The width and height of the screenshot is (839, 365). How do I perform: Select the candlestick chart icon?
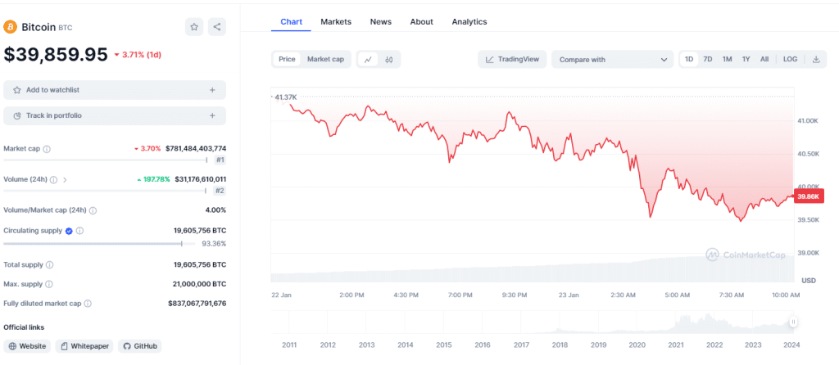click(x=389, y=59)
